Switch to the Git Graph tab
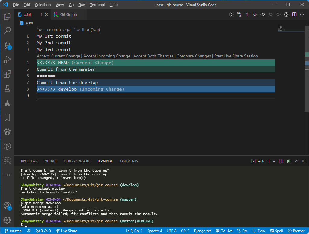This screenshot has width=309, height=234. pos(68,14)
